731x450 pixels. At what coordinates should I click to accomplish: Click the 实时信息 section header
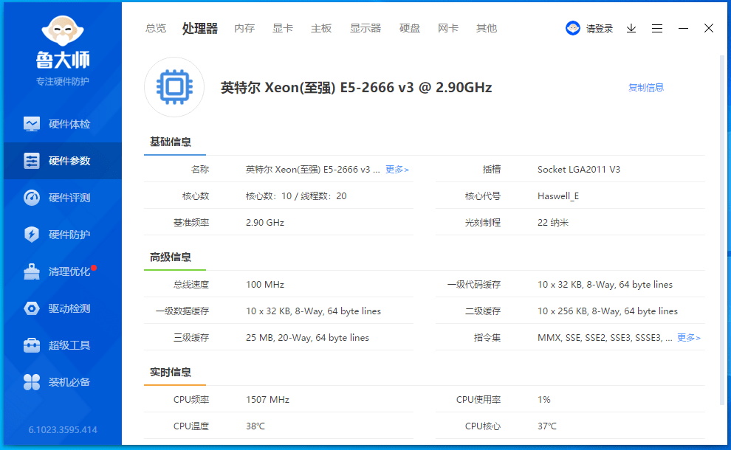tap(171, 372)
